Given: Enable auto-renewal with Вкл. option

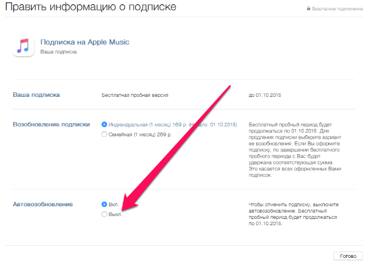Looking at the screenshot, I should 104,204.
